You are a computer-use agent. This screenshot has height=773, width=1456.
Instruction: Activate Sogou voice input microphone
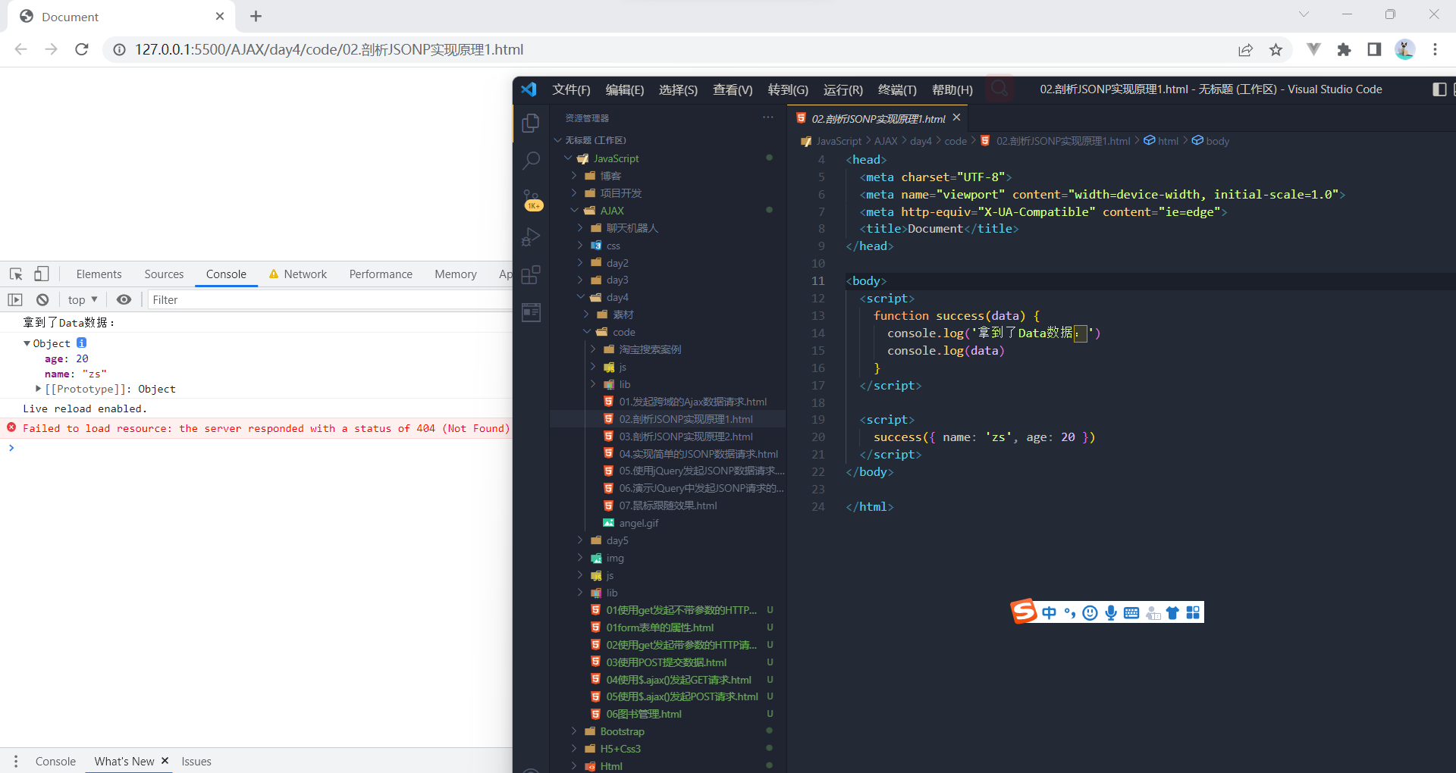coord(1110,612)
